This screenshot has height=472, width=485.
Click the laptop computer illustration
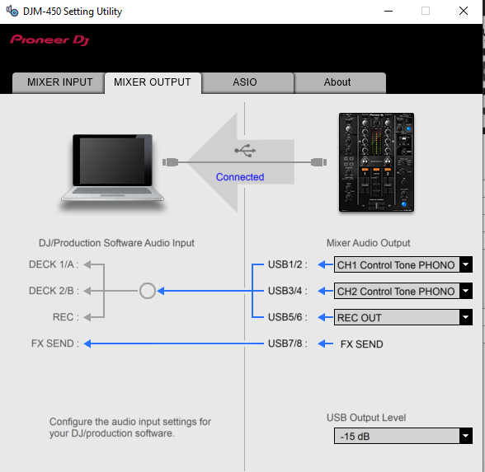coord(112,168)
